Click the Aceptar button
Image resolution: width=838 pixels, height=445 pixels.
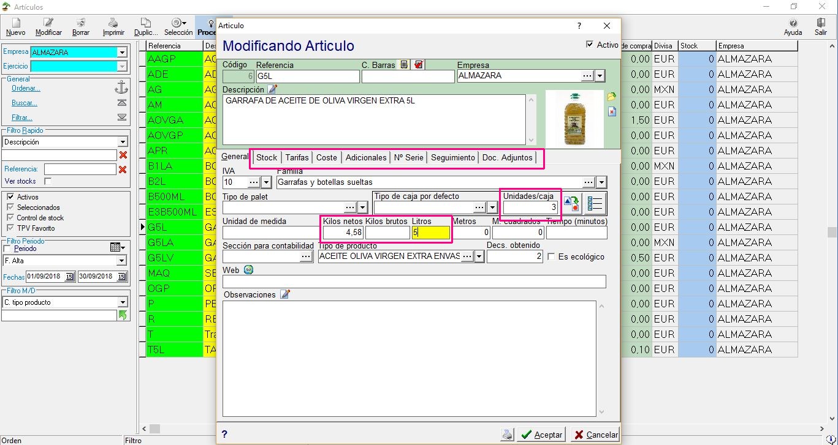coord(541,435)
